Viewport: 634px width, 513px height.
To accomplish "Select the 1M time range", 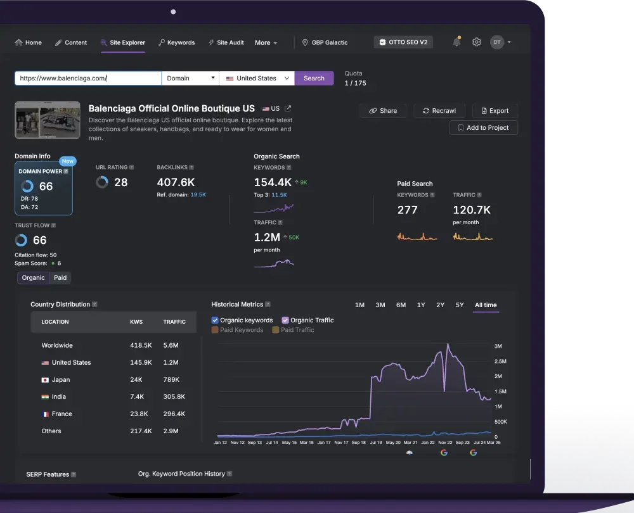I will click(359, 305).
